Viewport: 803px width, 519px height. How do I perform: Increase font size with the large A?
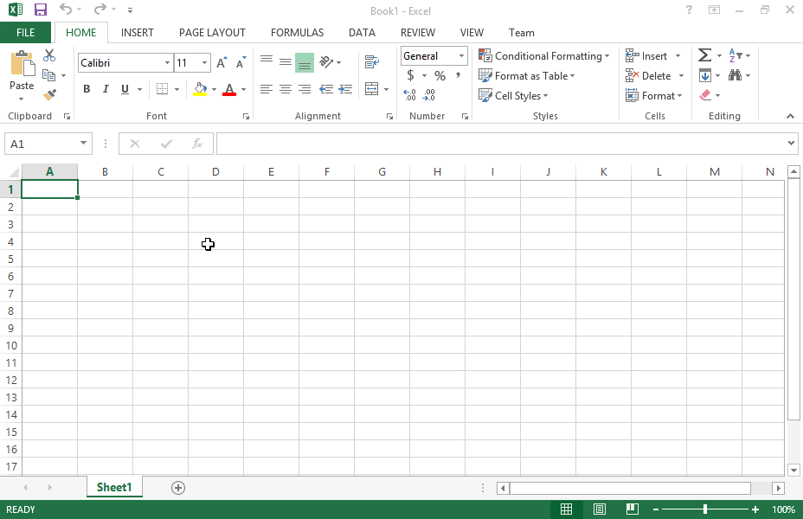[x=222, y=62]
